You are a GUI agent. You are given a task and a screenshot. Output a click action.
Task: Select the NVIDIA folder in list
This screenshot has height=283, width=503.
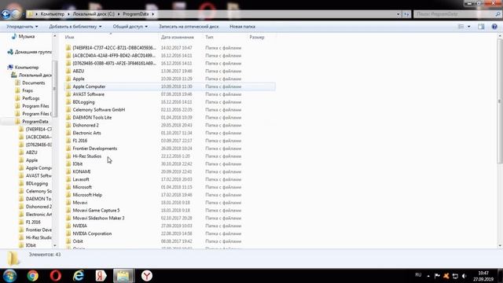click(80, 226)
